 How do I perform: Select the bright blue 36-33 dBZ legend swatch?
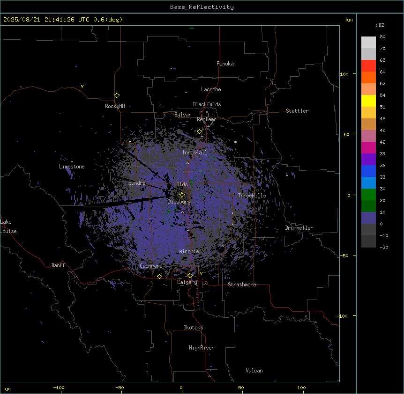(x=368, y=171)
